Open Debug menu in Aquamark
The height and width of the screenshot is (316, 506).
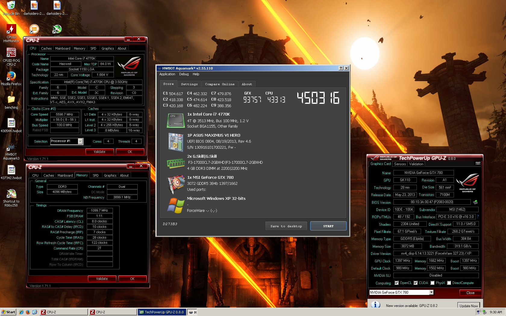184,74
